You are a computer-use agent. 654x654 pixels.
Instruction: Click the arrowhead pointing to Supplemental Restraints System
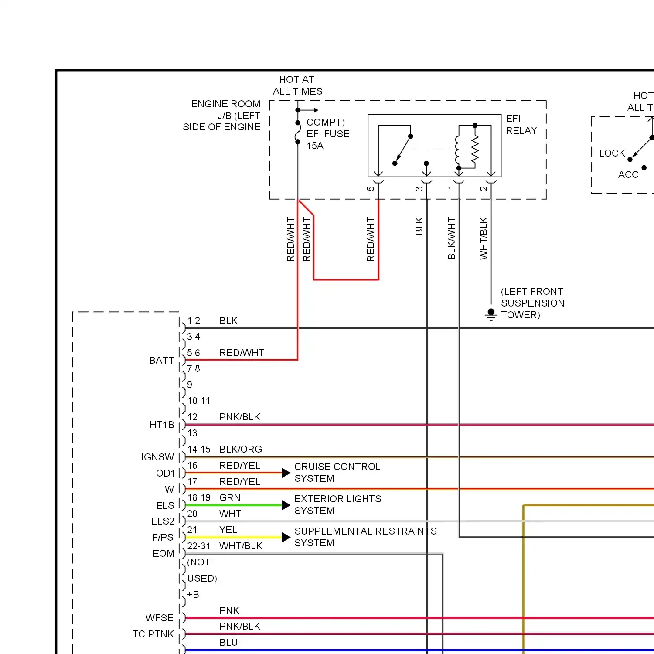pyautogui.click(x=286, y=537)
